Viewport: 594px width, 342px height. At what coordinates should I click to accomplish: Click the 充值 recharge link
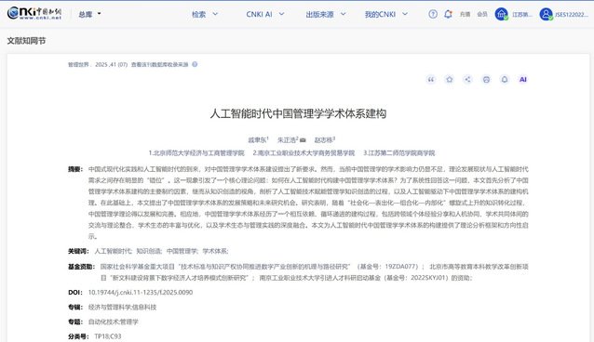465,14
